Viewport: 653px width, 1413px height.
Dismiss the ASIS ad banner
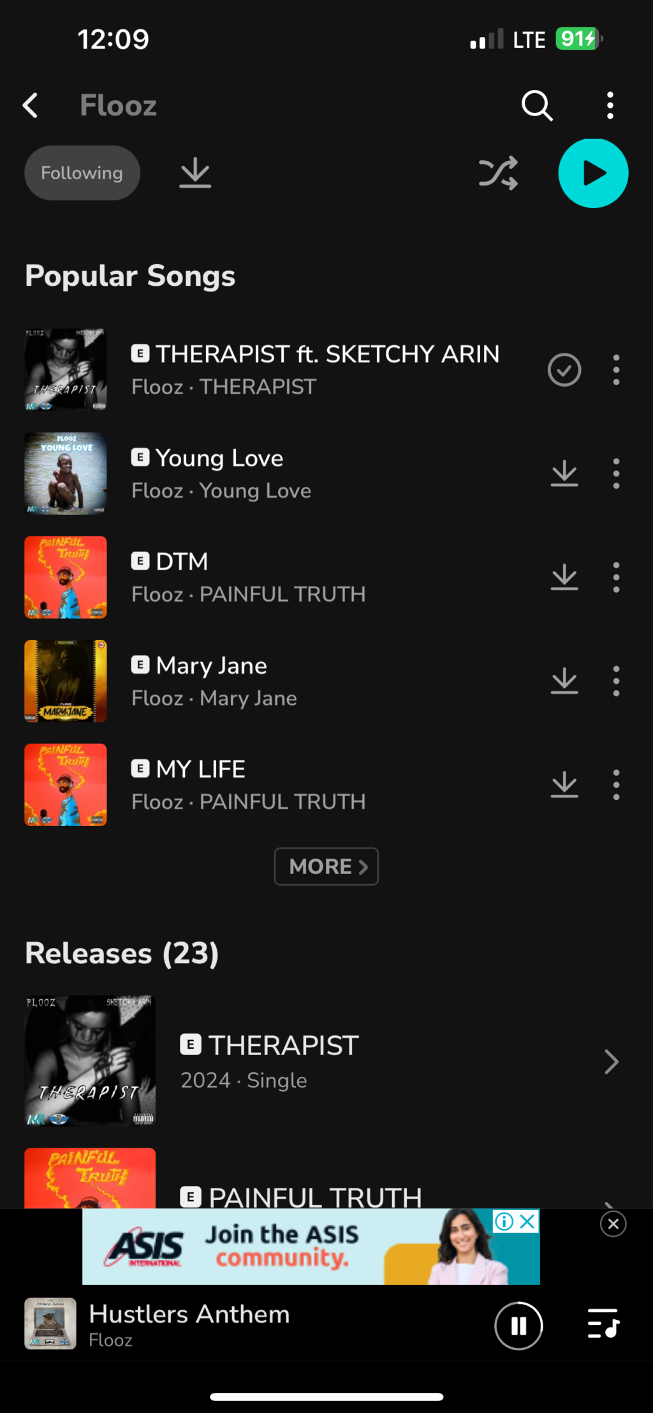(x=613, y=1224)
